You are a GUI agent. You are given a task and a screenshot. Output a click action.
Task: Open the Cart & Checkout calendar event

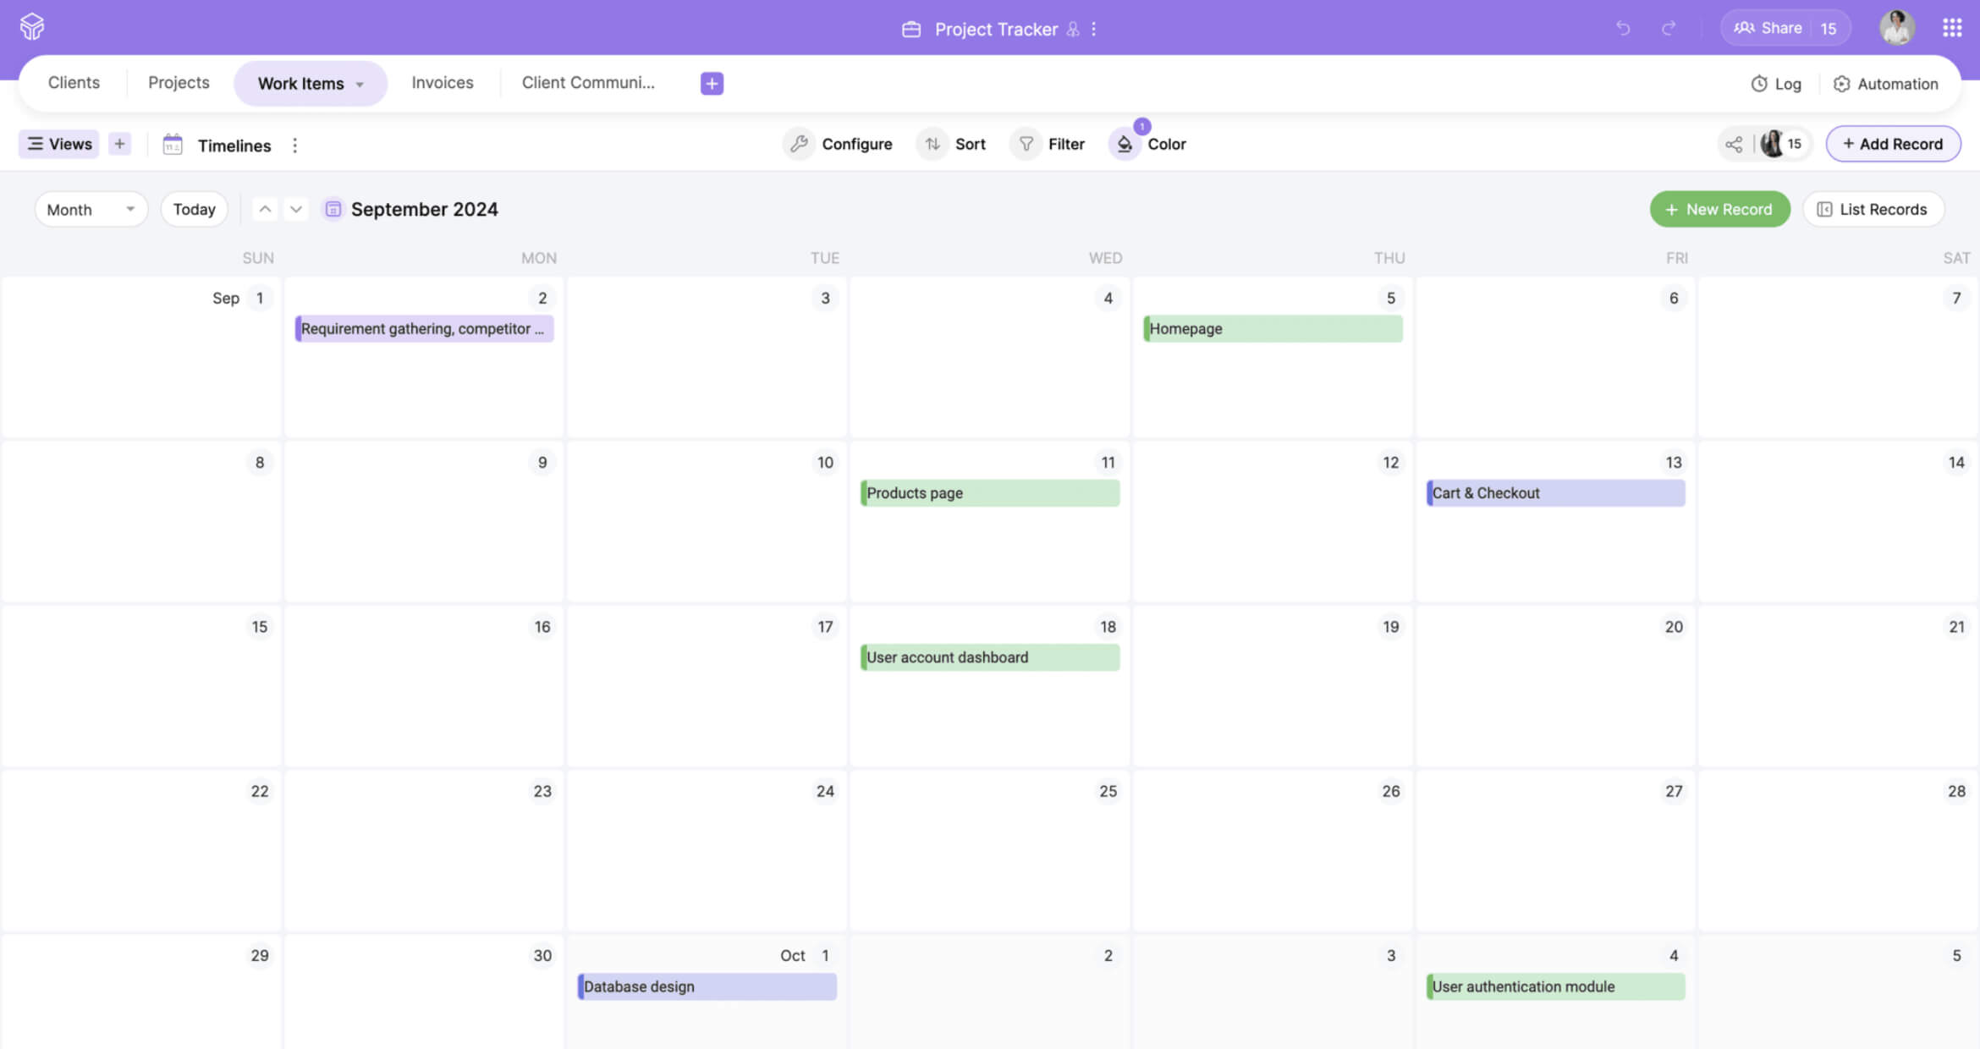(1555, 493)
